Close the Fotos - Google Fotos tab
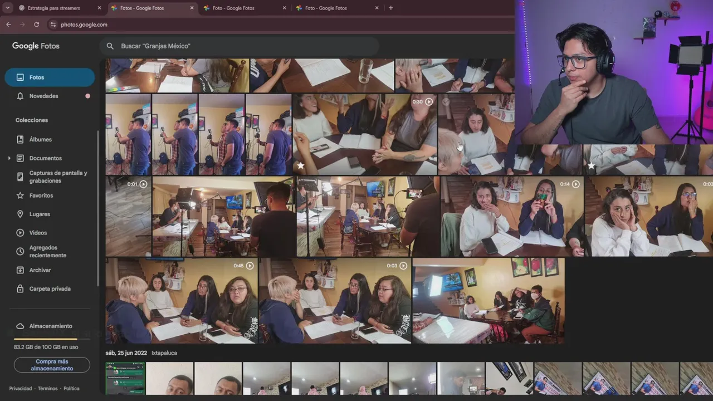Viewport: 713px width, 401px height. pos(192,8)
